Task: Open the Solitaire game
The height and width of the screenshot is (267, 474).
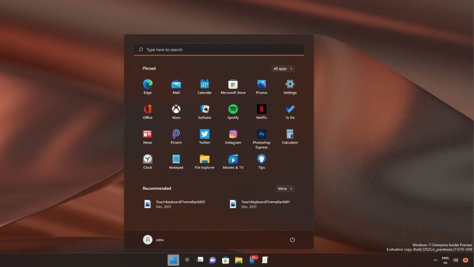Action: coord(204,109)
